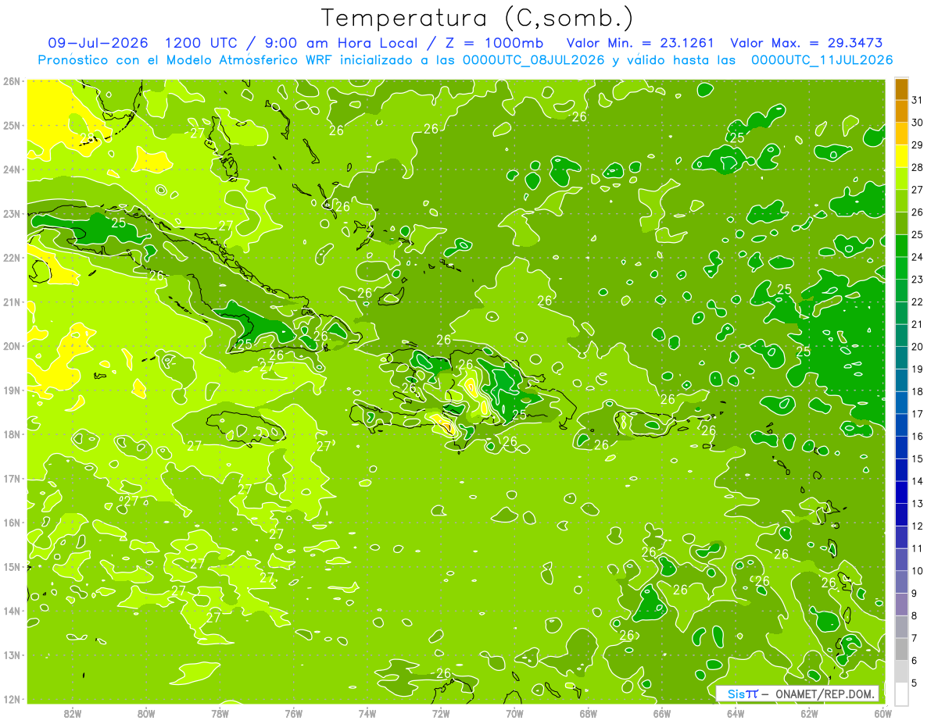Select the brown swatch above 31 in legend

tap(901, 90)
